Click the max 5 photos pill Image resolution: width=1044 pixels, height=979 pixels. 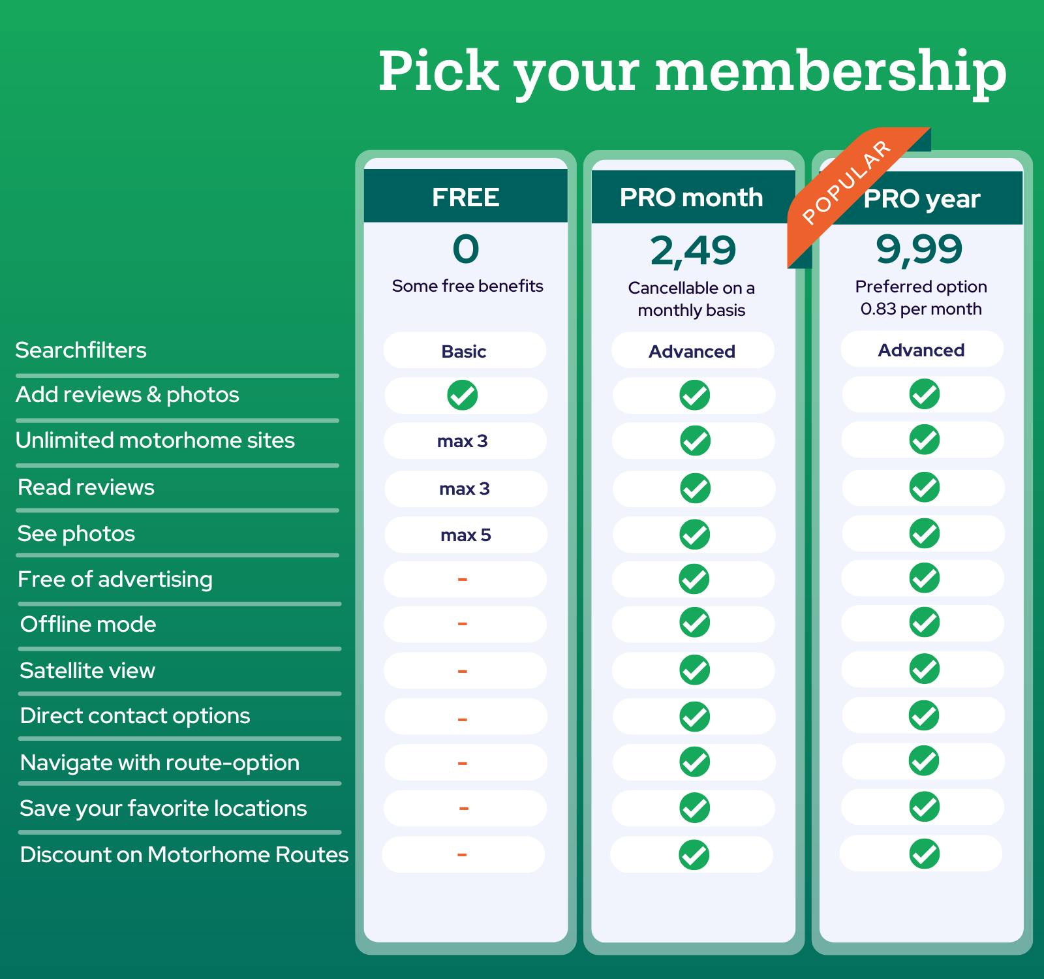pyautogui.click(x=466, y=535)
